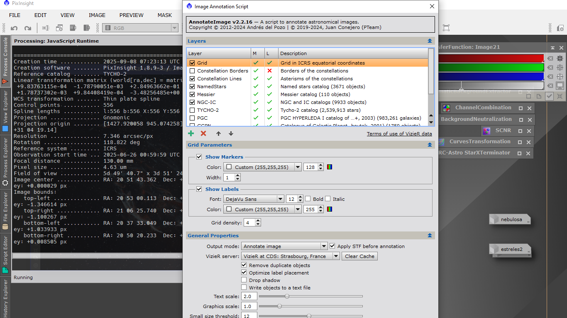Click the SCNR process icon
The height and width of the screenshot is (318, 567).
pos(486,130)
